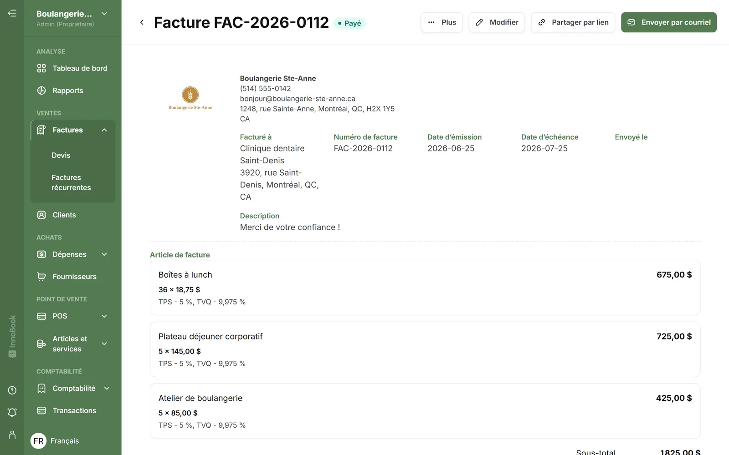Click the POS card icon
This screenshot has height=455, width=729.
(x=41, y=316)
